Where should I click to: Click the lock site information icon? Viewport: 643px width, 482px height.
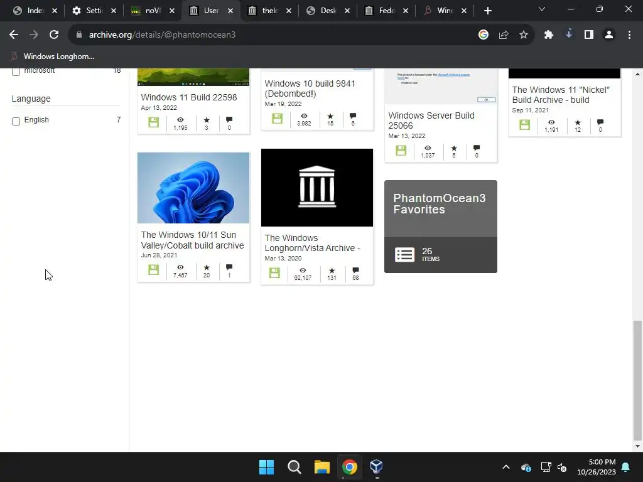coord(79,35)
